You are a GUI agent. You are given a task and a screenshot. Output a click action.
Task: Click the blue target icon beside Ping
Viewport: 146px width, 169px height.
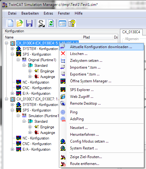63,112
